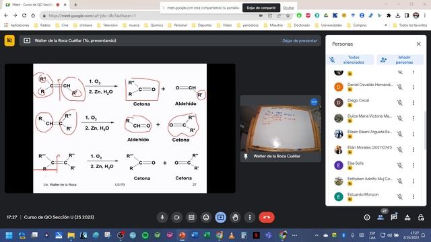Open Windows Start menu

coord(9,235)
